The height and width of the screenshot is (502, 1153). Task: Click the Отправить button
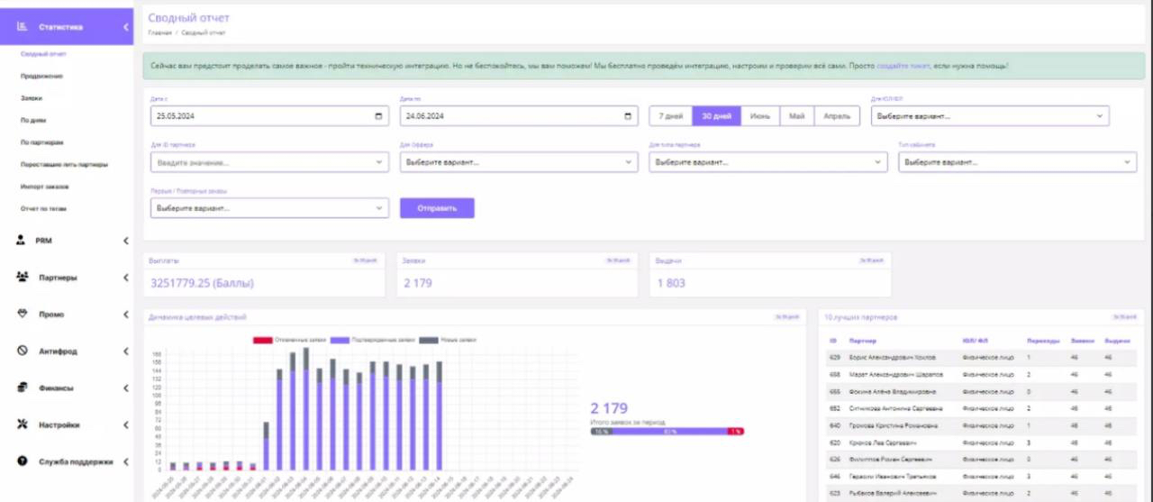coord(437,208)
